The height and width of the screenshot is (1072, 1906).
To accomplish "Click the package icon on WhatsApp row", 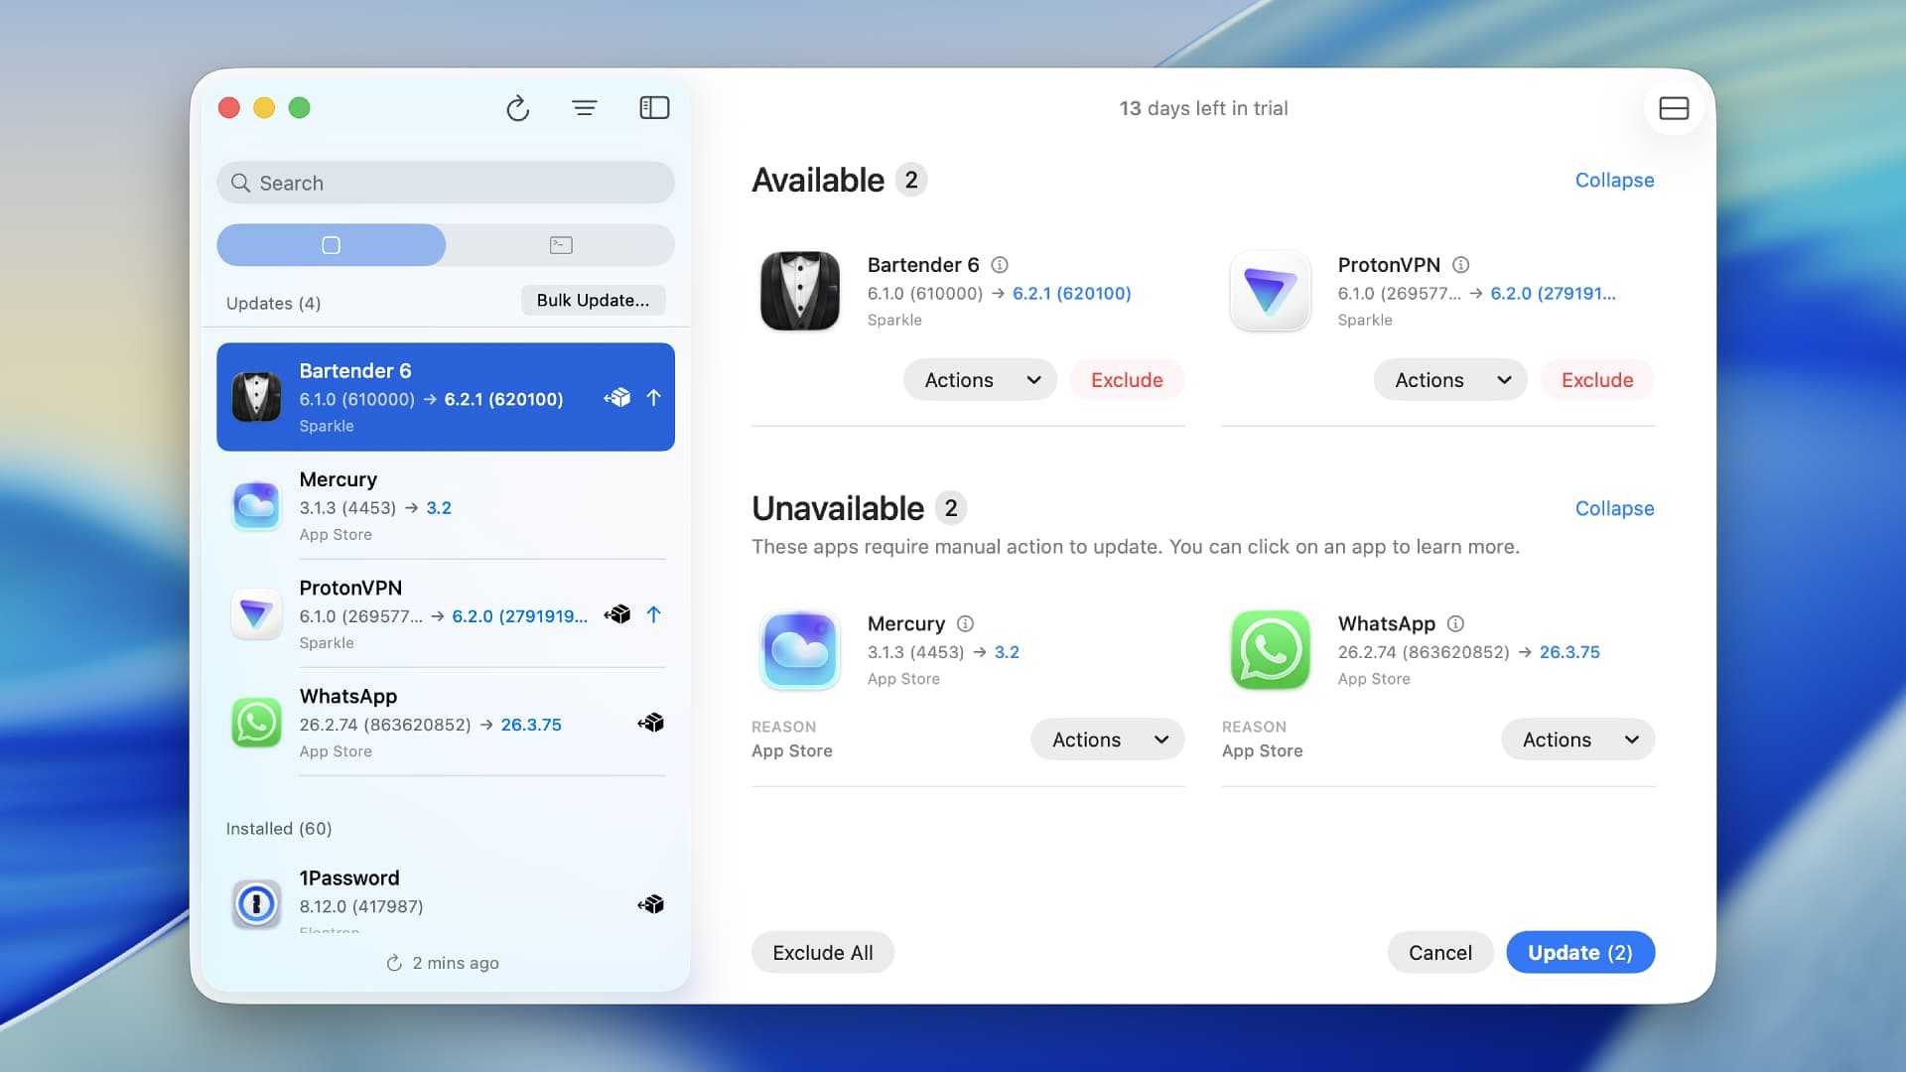I will point(651,723).
